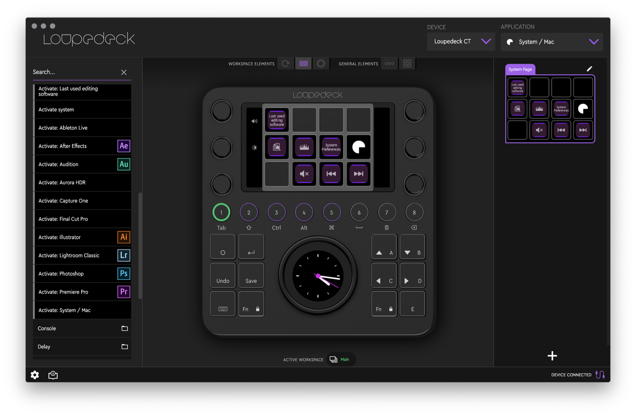Open the Application dropdown showing System / Mac

point(551,42)
